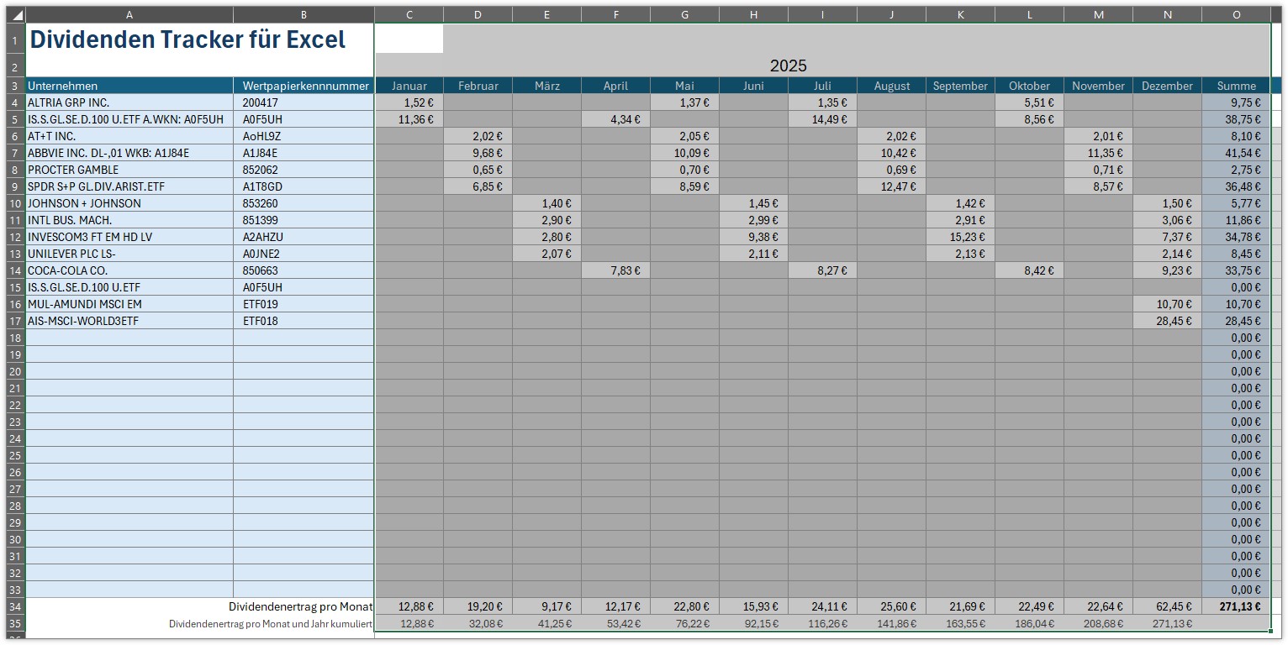Select the Dezember month header cell
1288x645 pixels.
(1167, 86)
